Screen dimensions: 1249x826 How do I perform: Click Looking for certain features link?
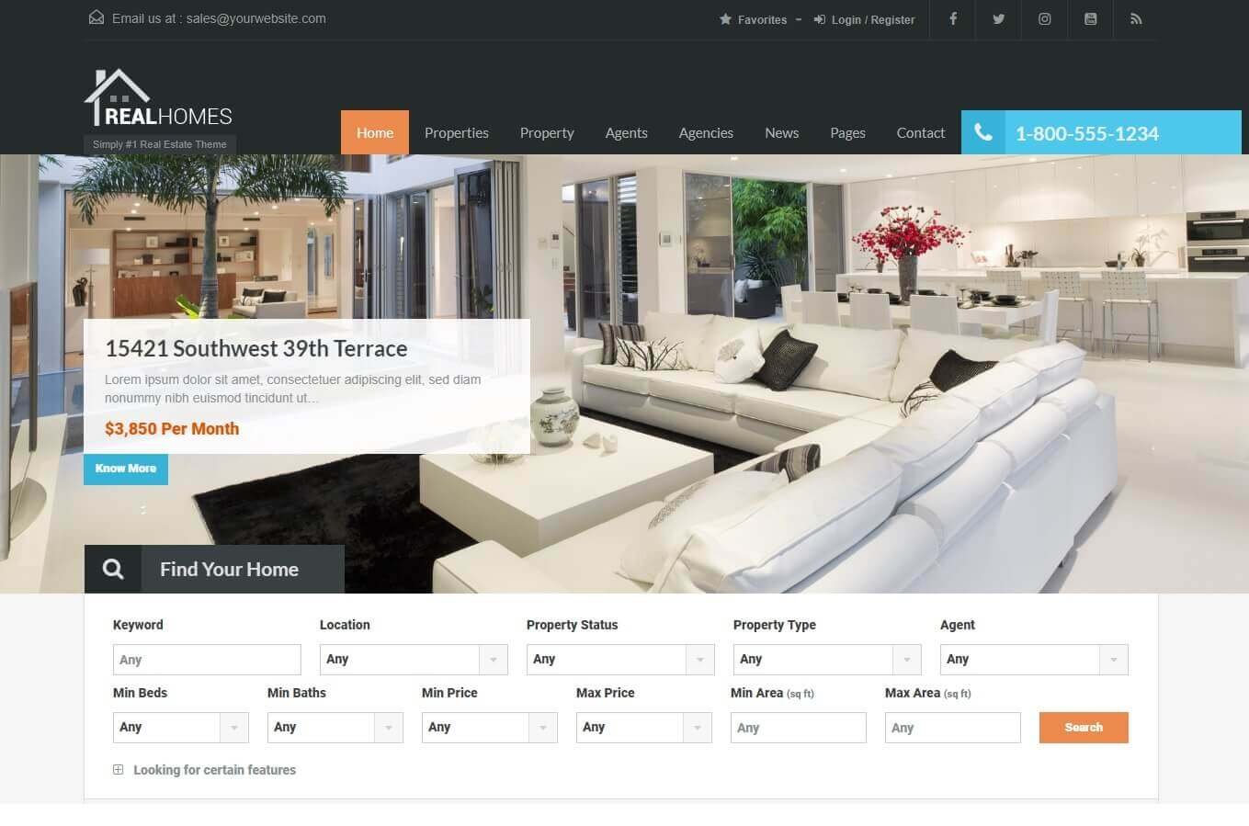point(215,770)
